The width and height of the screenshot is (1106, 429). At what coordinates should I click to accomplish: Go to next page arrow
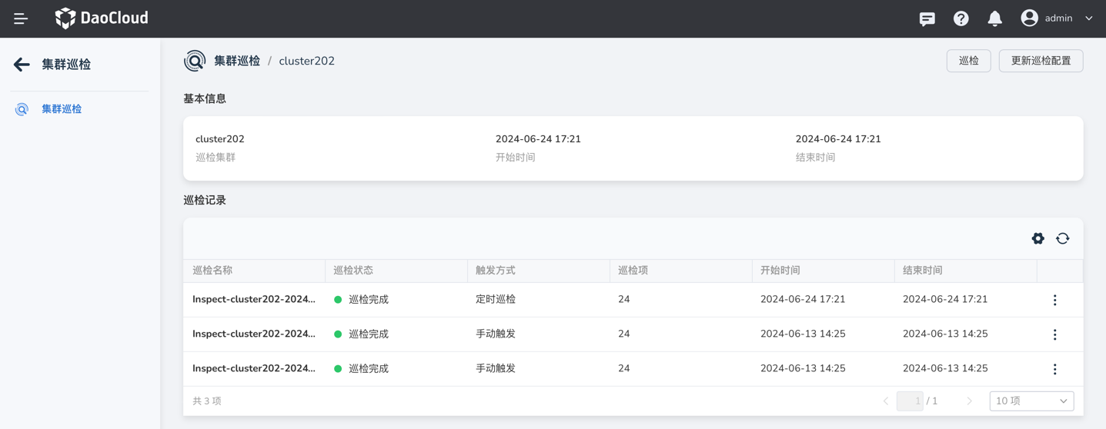pyautogui.click(x=969, y=401)
